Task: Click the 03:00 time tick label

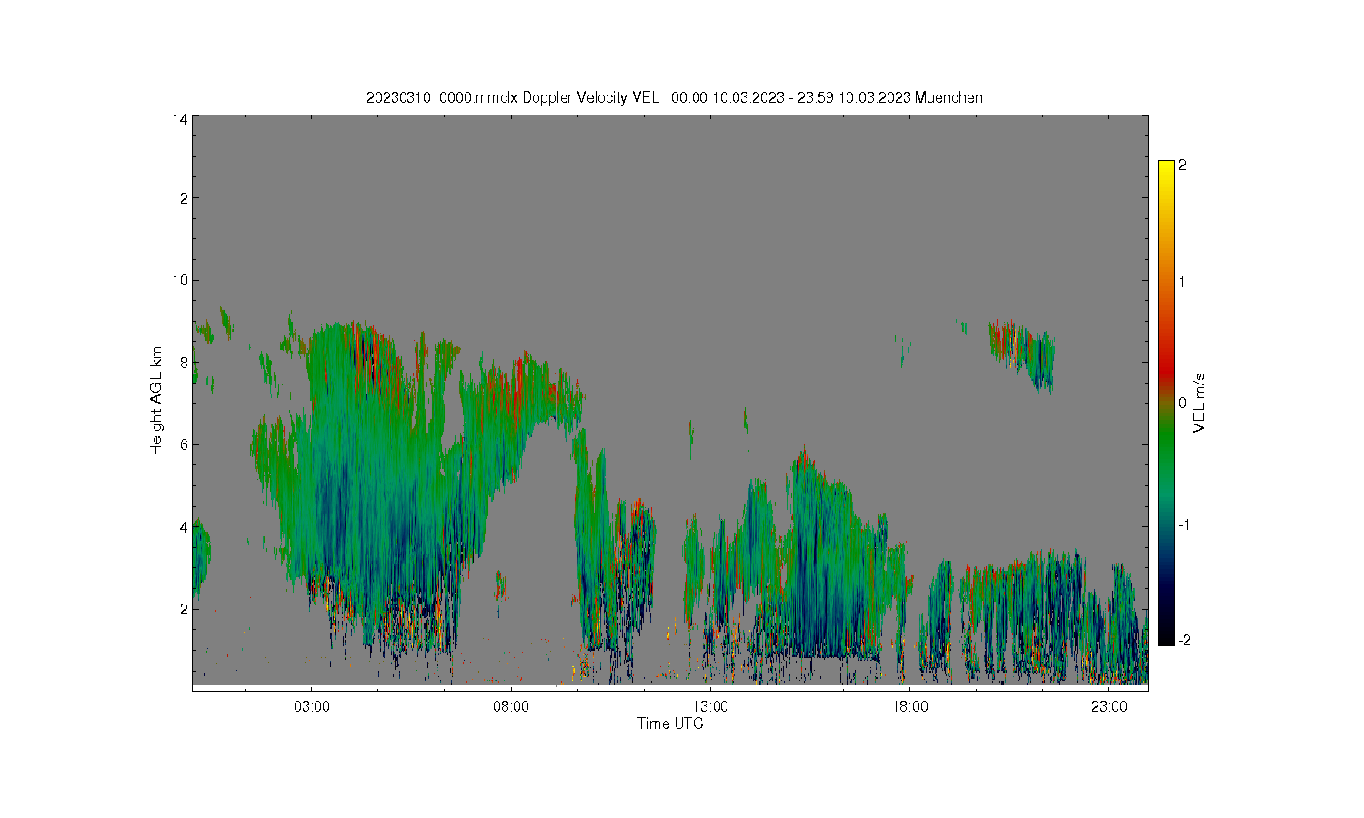Action: tap(312, 707)
